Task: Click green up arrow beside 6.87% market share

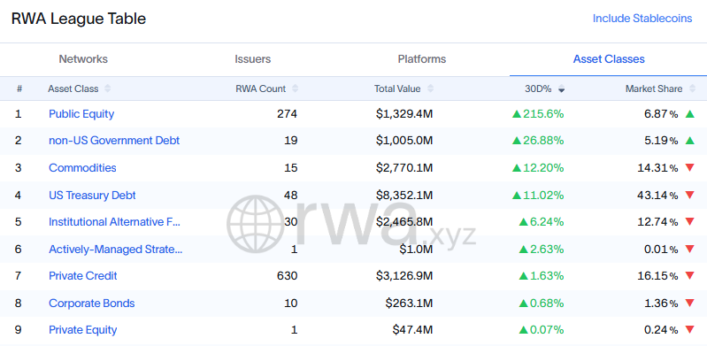Action: pos(690,114)
